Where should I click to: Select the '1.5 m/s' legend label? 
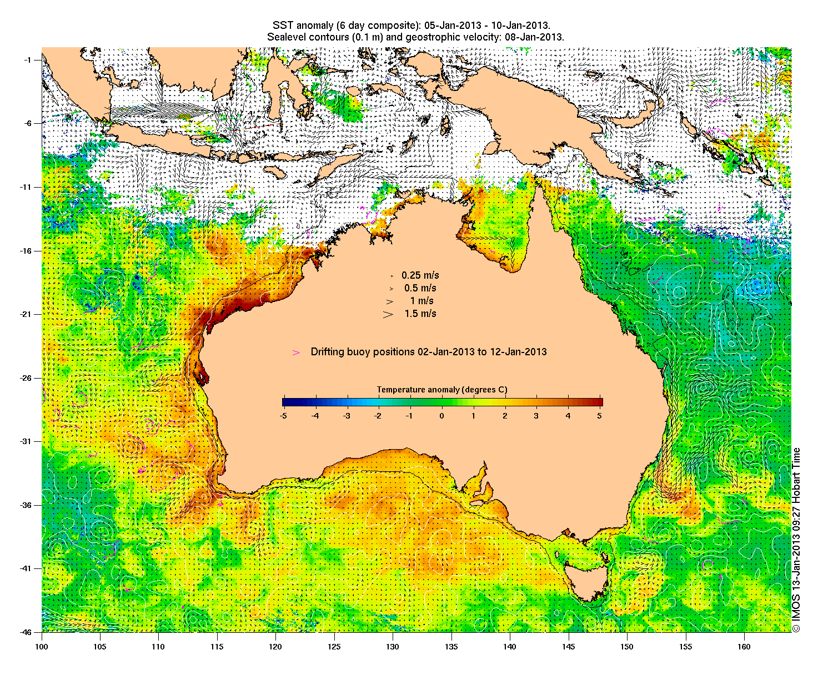tap(420, 314)
